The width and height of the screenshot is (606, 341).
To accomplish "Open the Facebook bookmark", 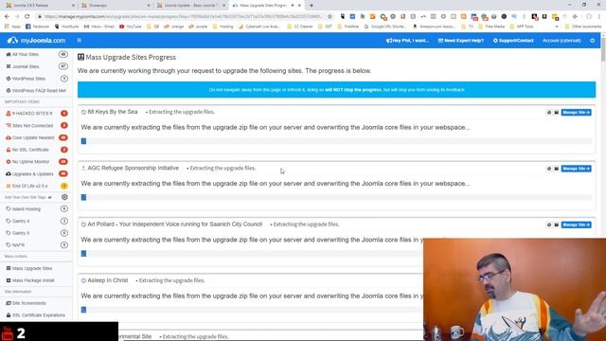I will tap(38, 27).
